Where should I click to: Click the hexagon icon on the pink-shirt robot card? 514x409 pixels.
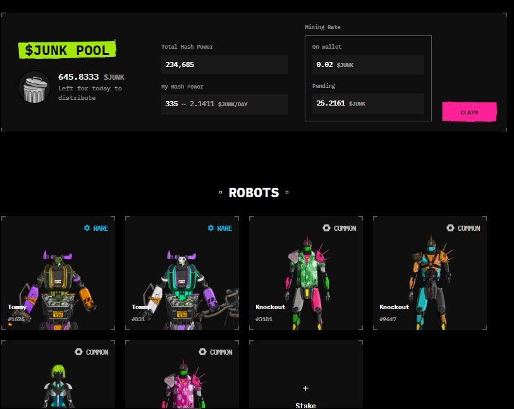[x=202, y=352]
